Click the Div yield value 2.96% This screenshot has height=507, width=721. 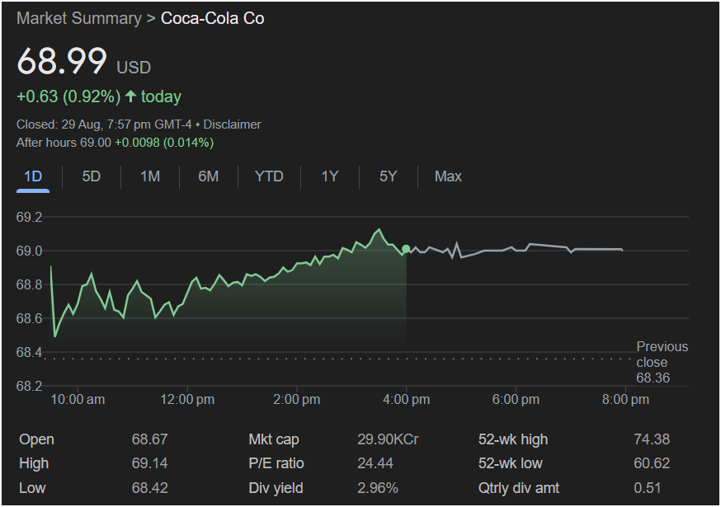coord(378,487)
